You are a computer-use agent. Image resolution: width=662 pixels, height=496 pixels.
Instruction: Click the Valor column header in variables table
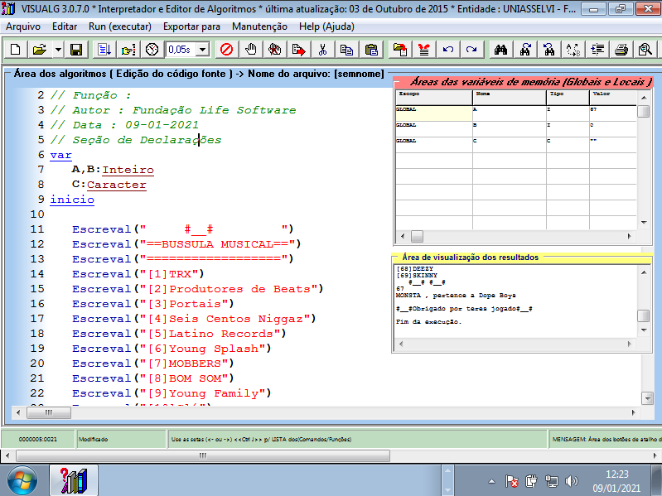[x=612, y=98]
